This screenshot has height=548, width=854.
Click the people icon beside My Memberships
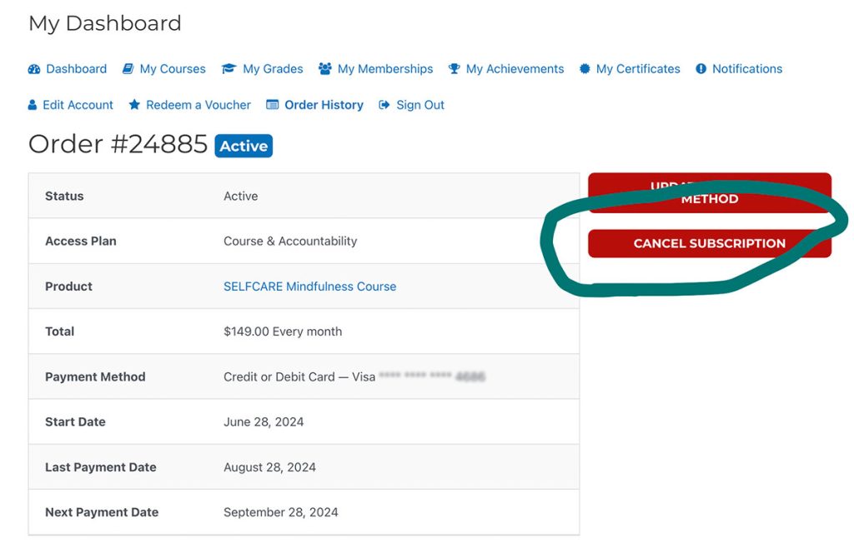[325, 69]
